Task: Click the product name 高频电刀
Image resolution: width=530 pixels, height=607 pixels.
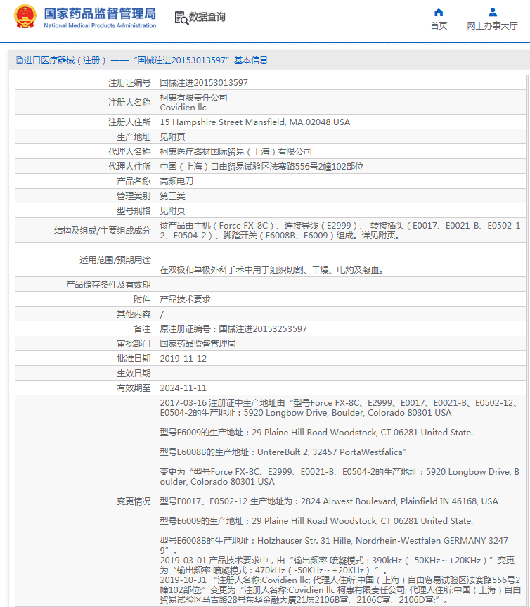Action: point(176,181)
